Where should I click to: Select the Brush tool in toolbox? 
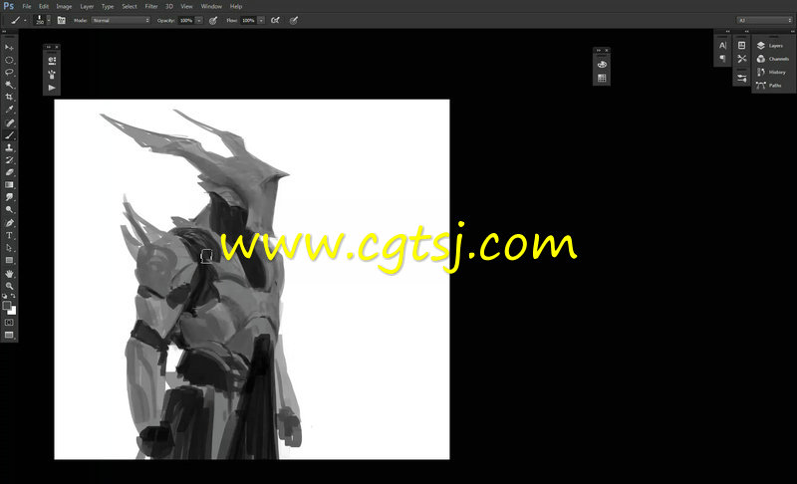9,135
